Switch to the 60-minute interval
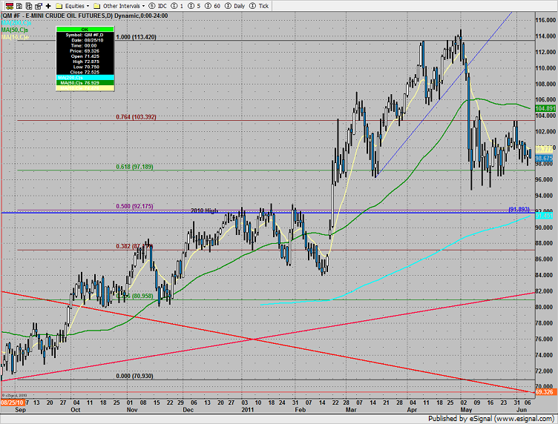 [217, 6]
